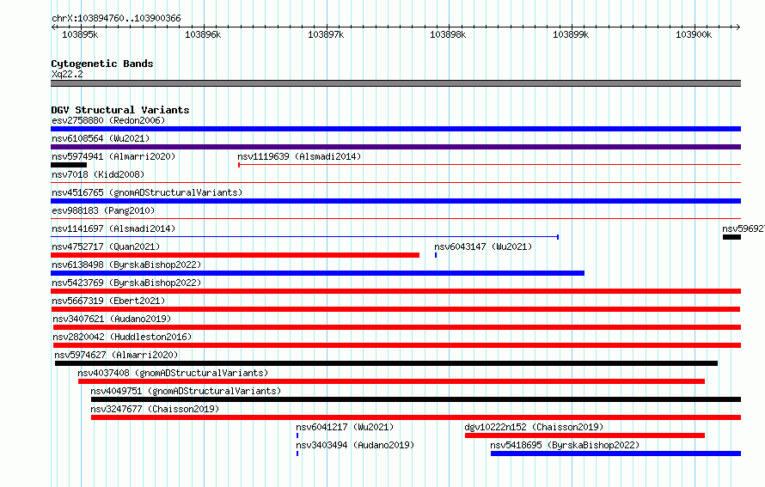Open the nsv1141697 (Alsmadi2014) label
This screenshot has width=765, height=487.
(113, 228)
